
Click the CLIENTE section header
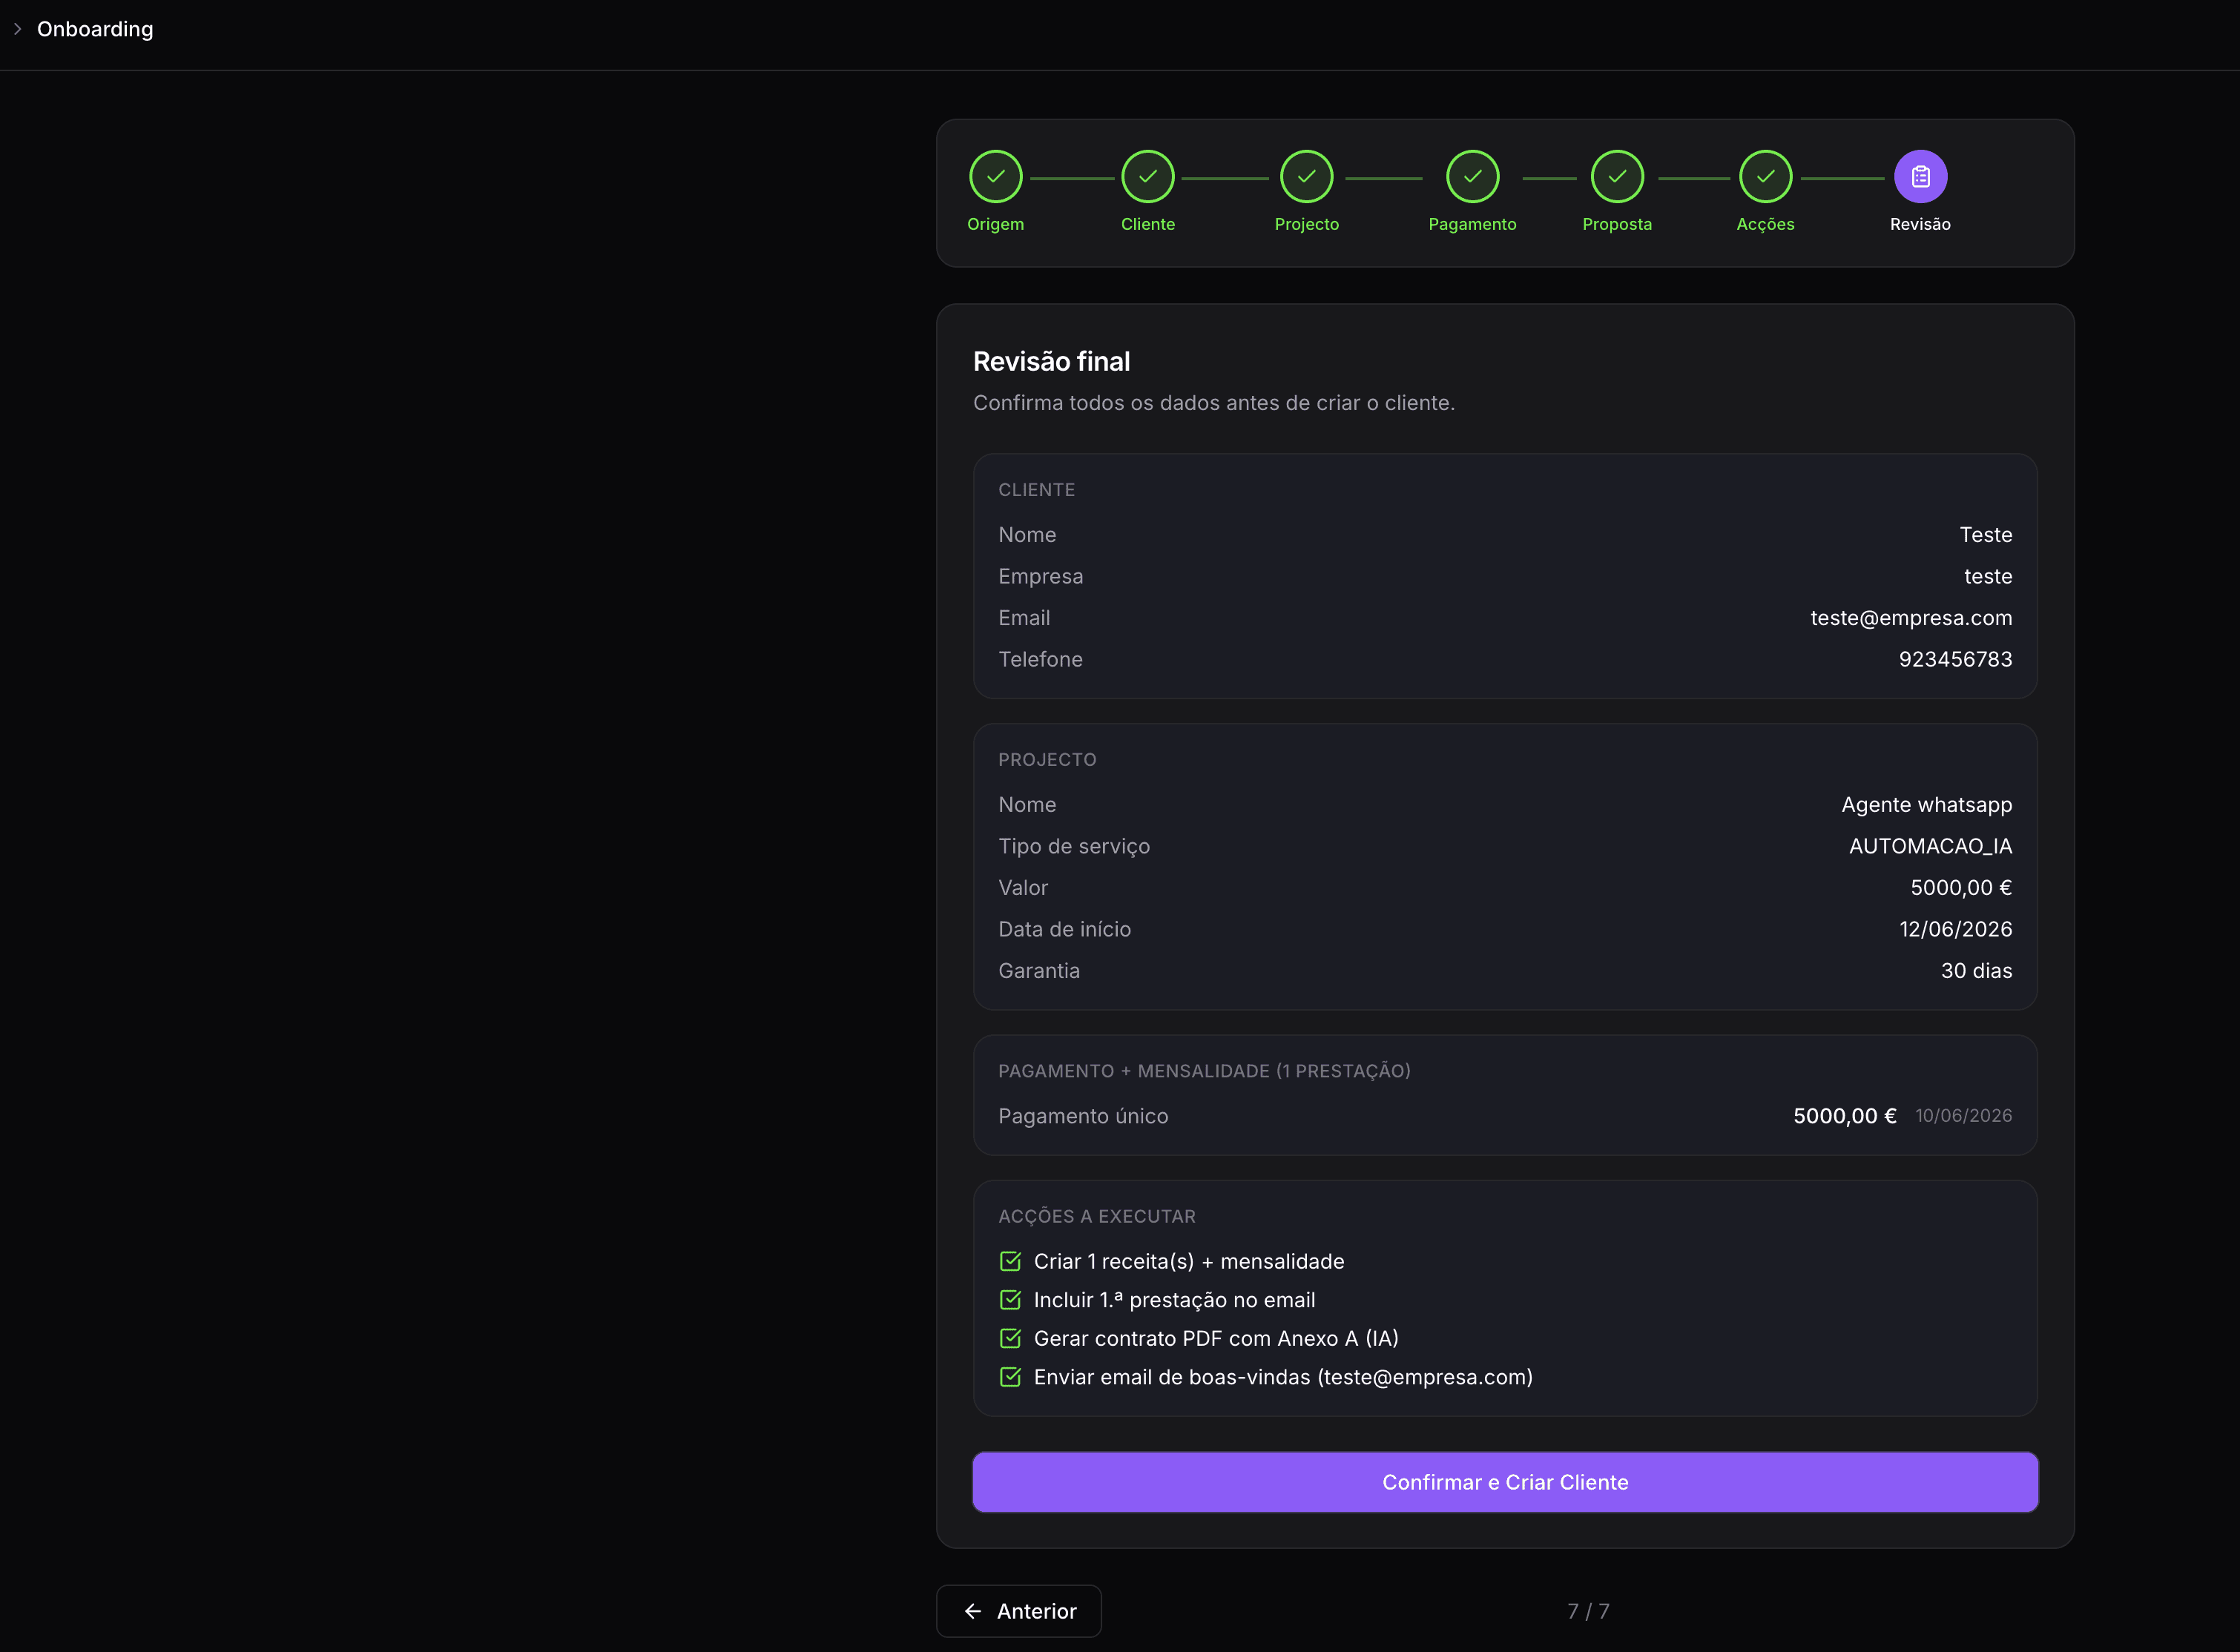[x=1036, y=490]
